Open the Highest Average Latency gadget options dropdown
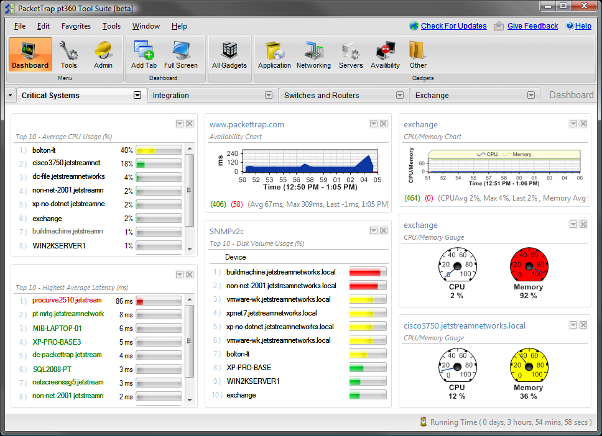 click(x=180, y=275)
